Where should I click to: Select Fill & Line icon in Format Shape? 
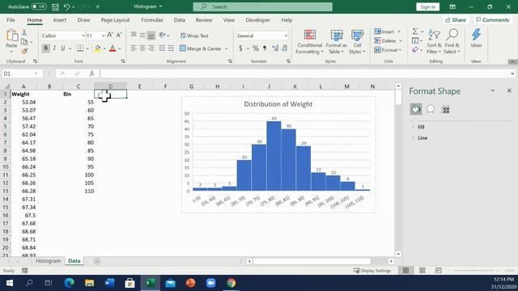tap(415, 109)
